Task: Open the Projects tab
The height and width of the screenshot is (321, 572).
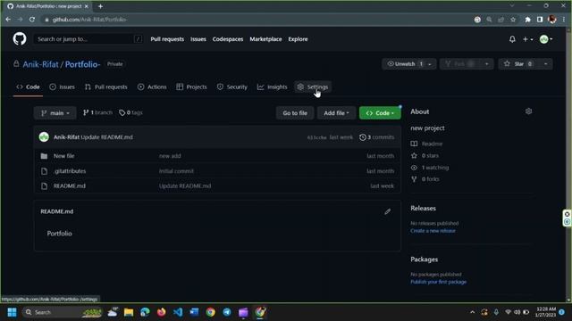Action: click(x=191, y=87)
